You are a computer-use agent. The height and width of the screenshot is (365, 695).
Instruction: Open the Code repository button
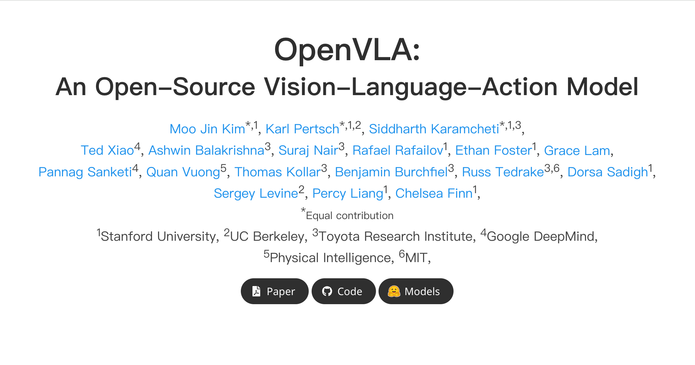[x=343, y=291]
